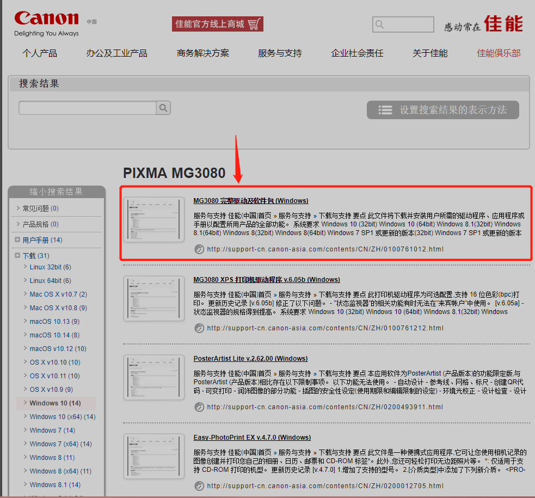Filter by Mac OS X v10.7 (2)

58,294
